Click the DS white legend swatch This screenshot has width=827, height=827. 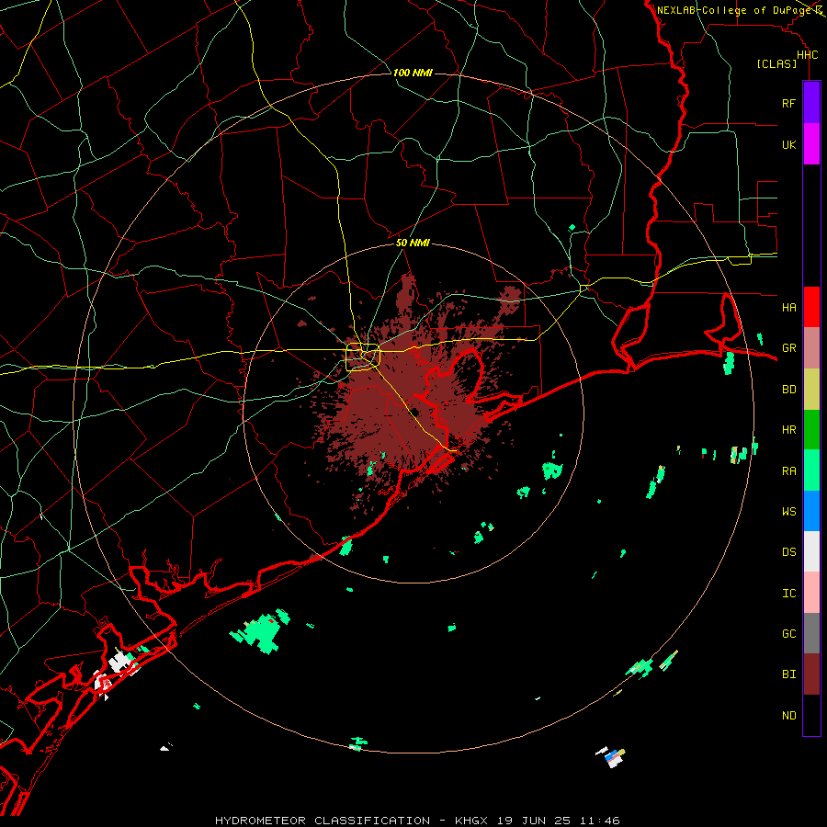pyautogui.click(x=811, y=551)
